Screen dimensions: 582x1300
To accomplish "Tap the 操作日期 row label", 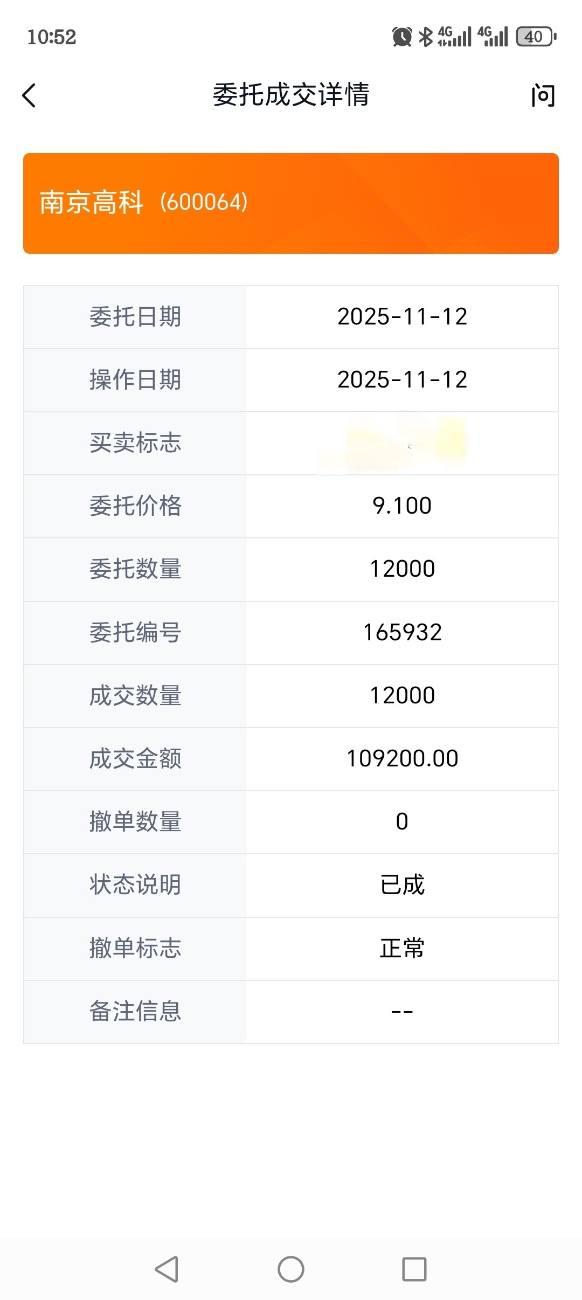I will pyautogui.click(x=135, y=380).
